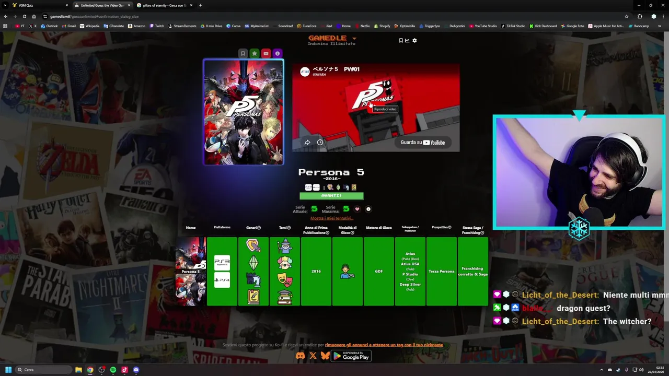669x376 pixels.
Task: Expand the bookmarks bar overflow chevron
Action: pyautogui.click(x=660, y=26)
